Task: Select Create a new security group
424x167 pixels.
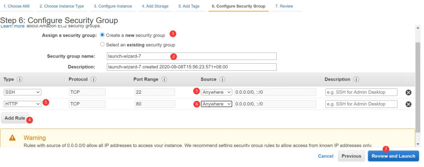Action: coord(102,35)
